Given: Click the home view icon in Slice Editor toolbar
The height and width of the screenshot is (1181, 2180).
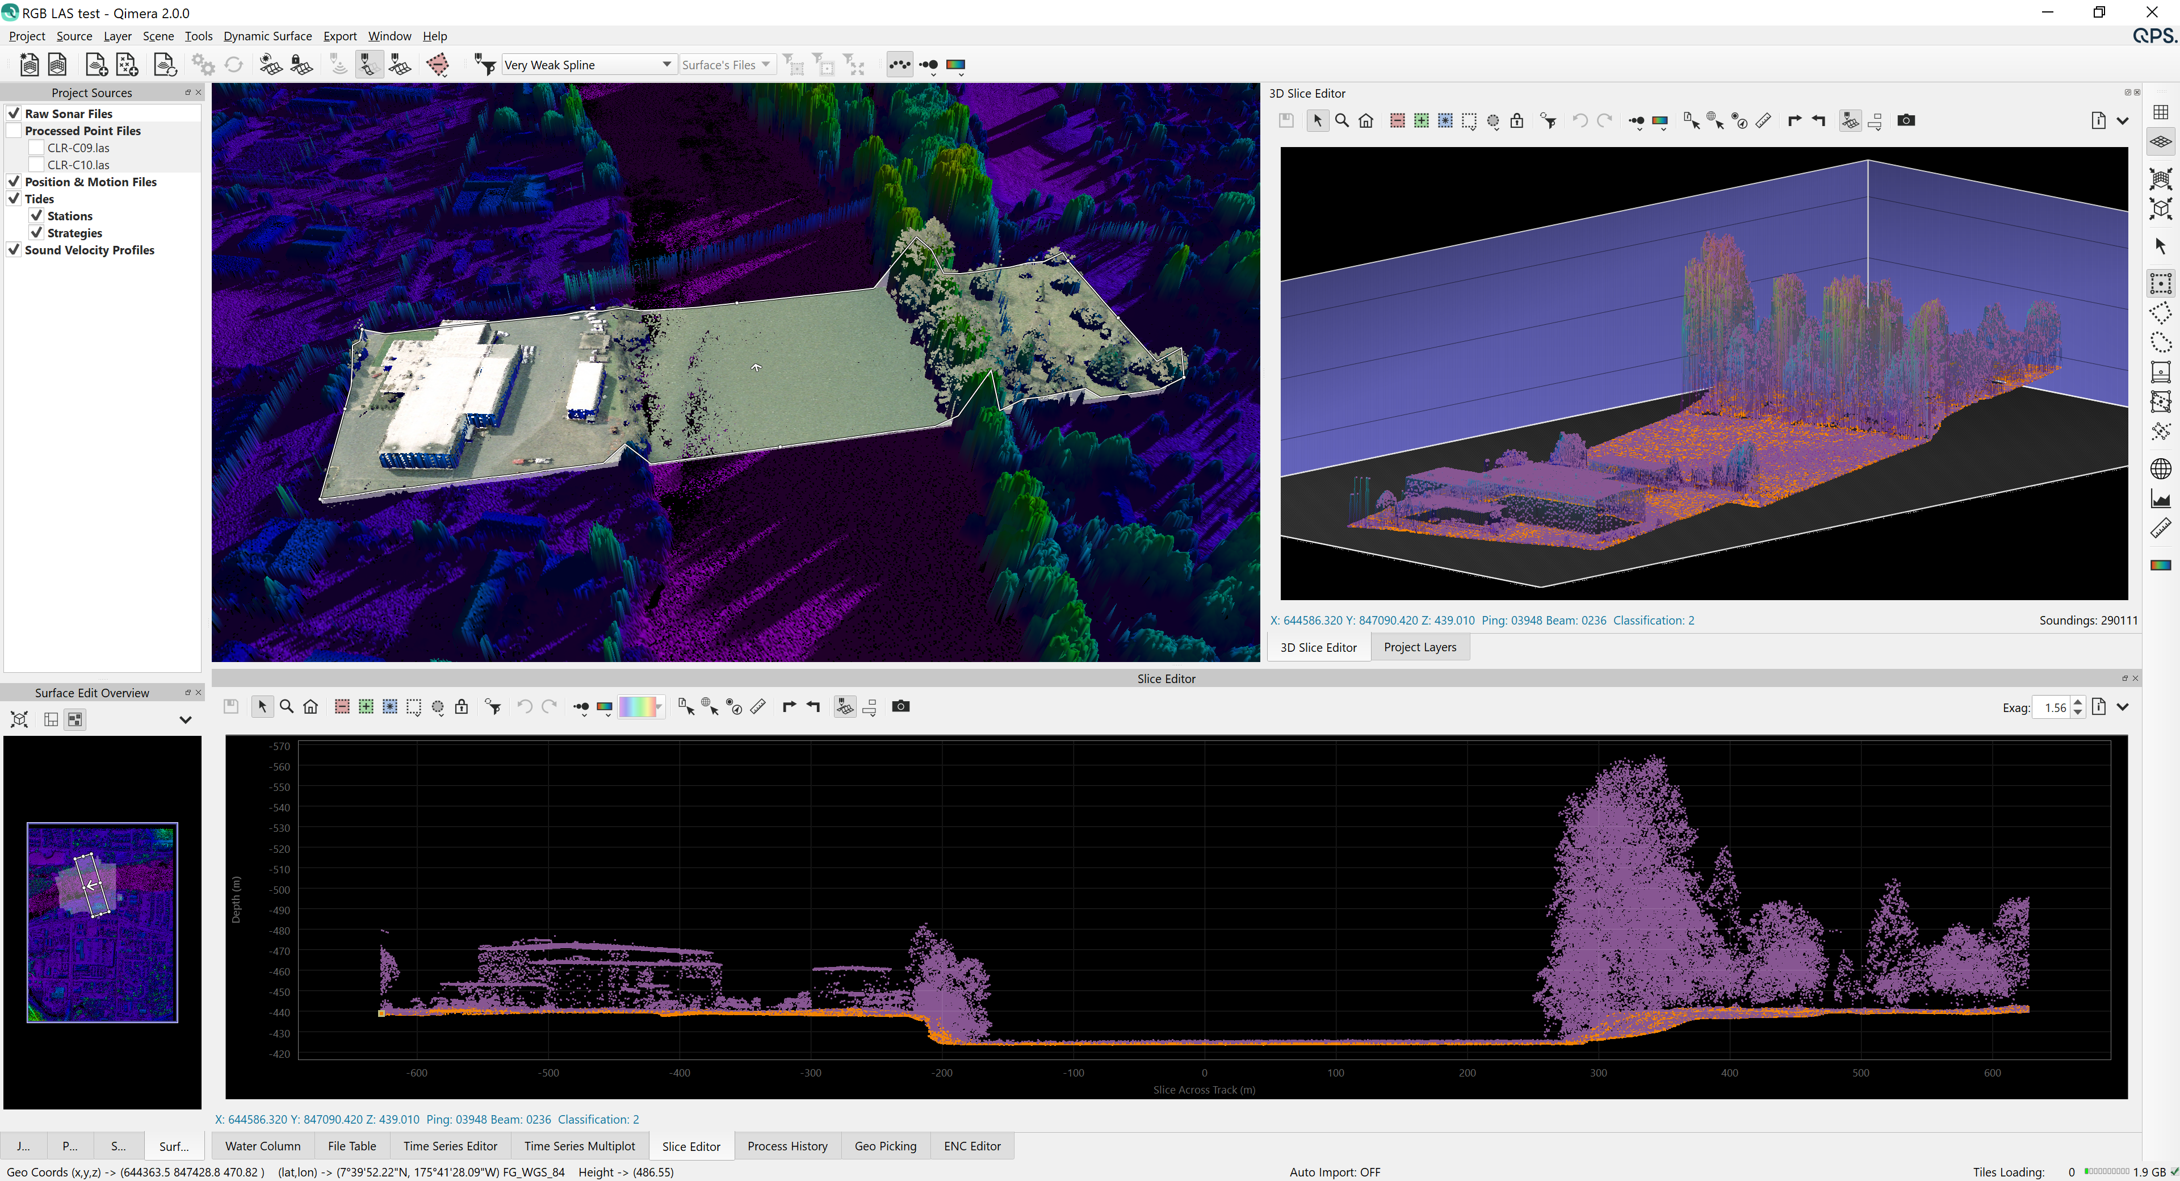Looking at the screenshot, I should pyautogui.click(x=311, y=707).
